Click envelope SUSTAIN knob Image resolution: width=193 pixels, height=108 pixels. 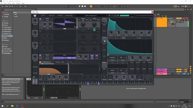[x=141, y=32]
